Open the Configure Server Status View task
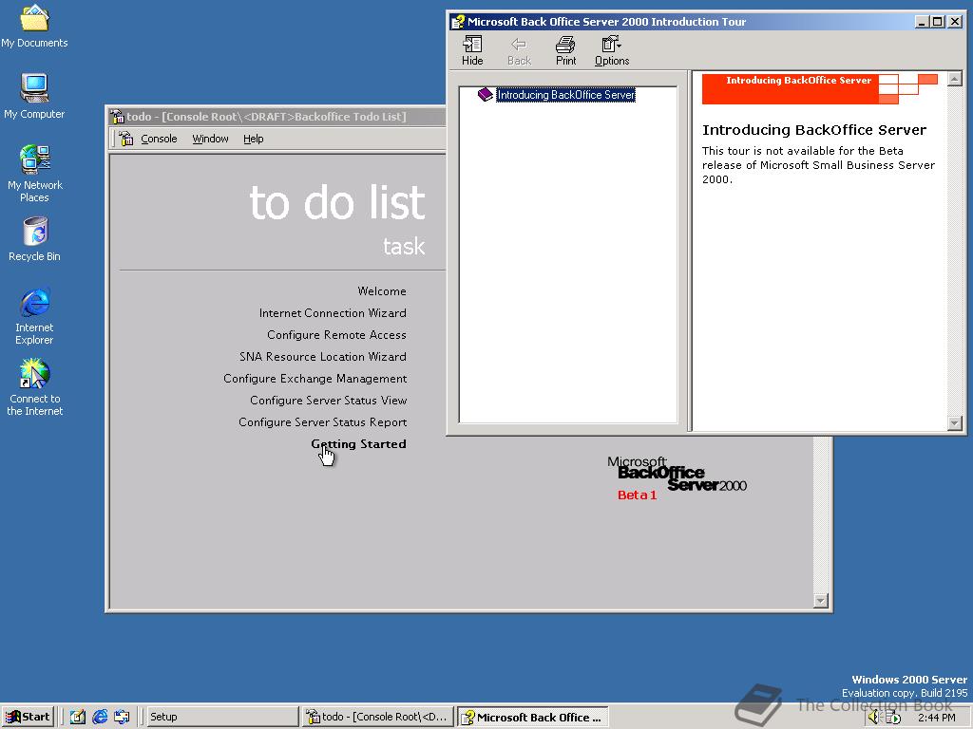This screenshot has height=729, width=973. tap(328, 401)
